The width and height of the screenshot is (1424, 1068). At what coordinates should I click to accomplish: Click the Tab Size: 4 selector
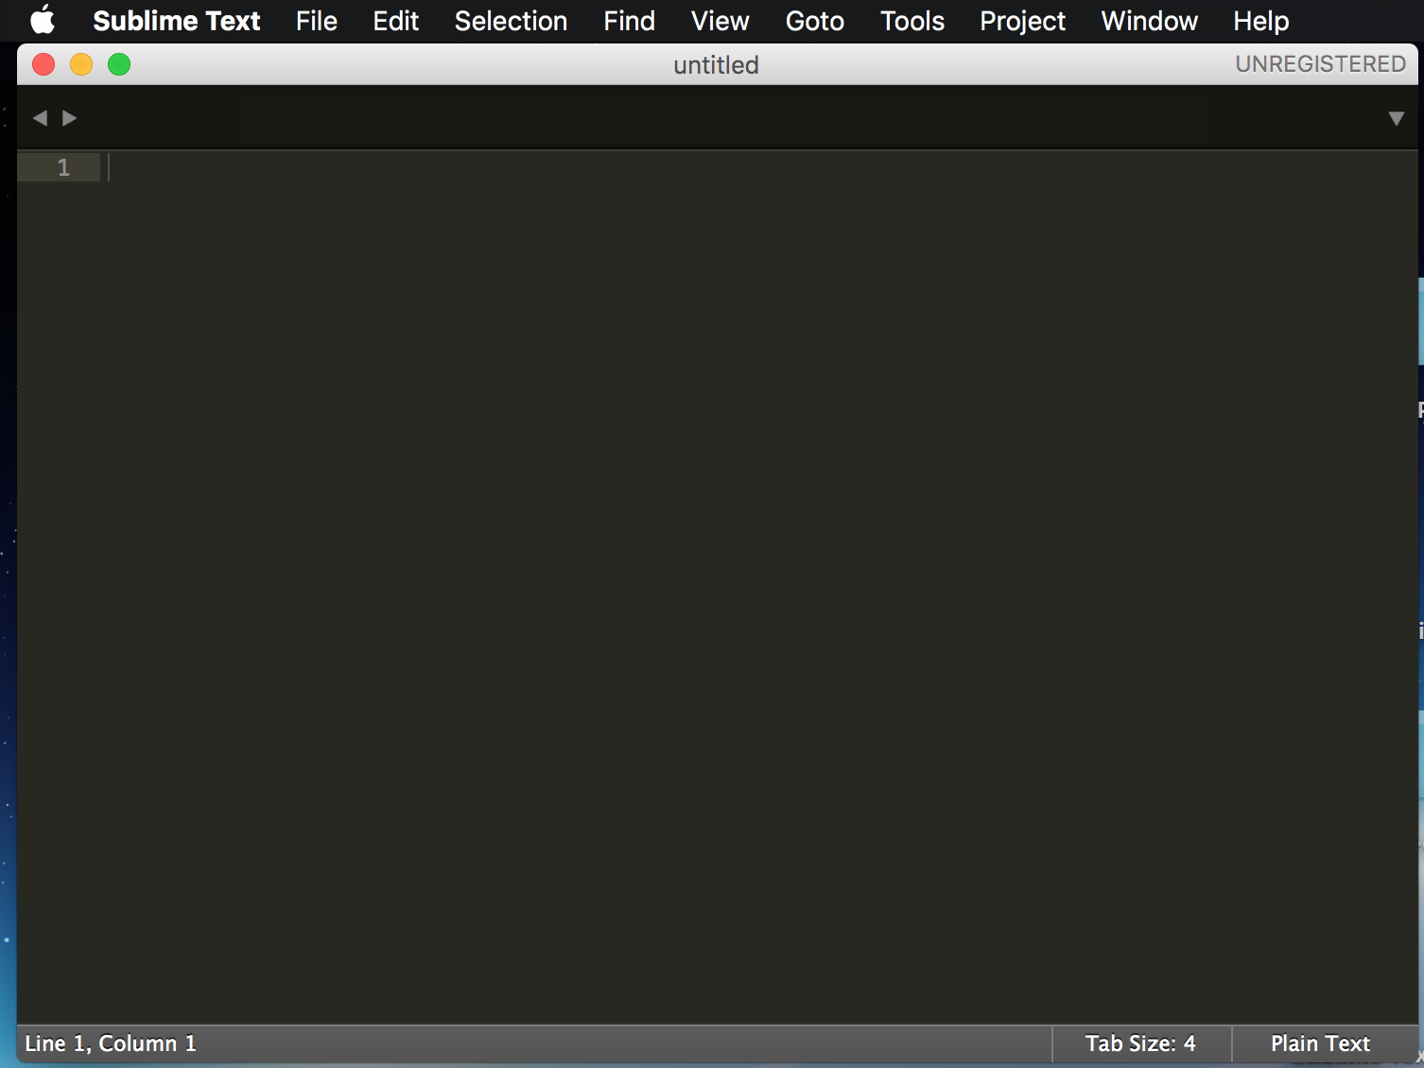tap(1140, 1043)
